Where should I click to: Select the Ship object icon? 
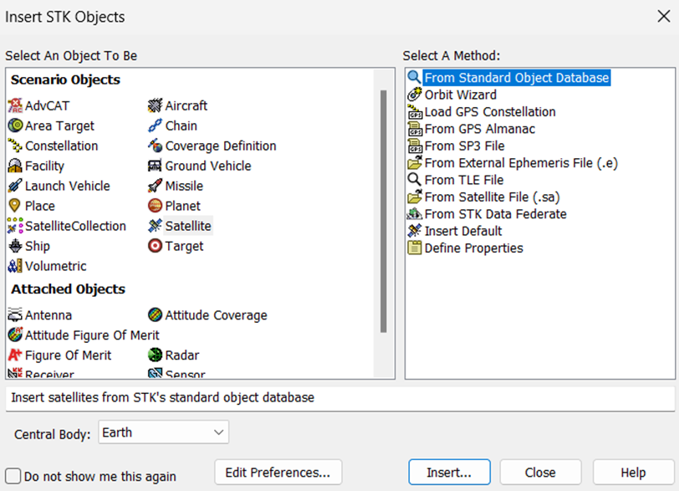(15, 246)
